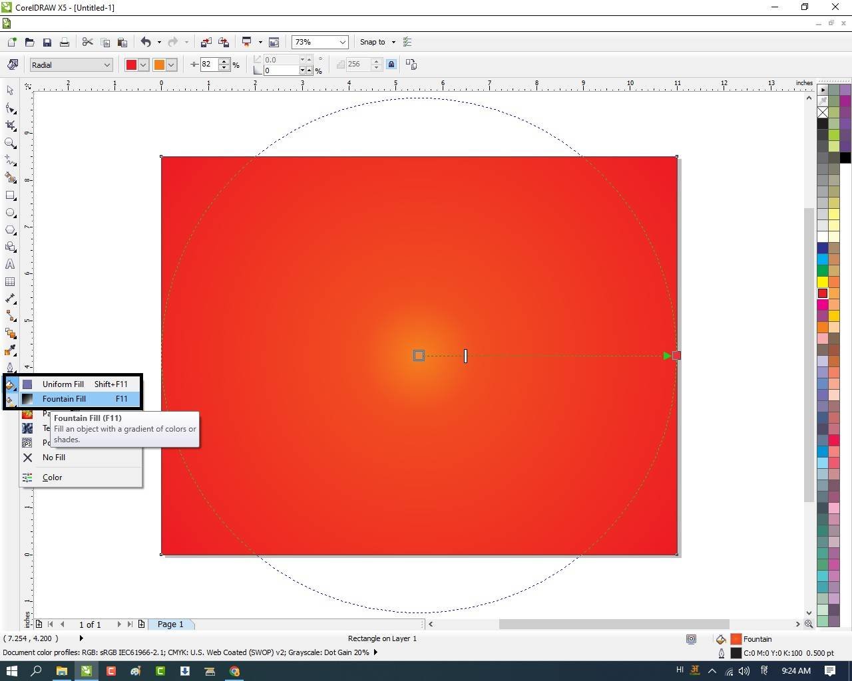The height and width of the screenshot is (681, 852).
Task: Open the Options icon beside Snap to
Action: point(408,42)
